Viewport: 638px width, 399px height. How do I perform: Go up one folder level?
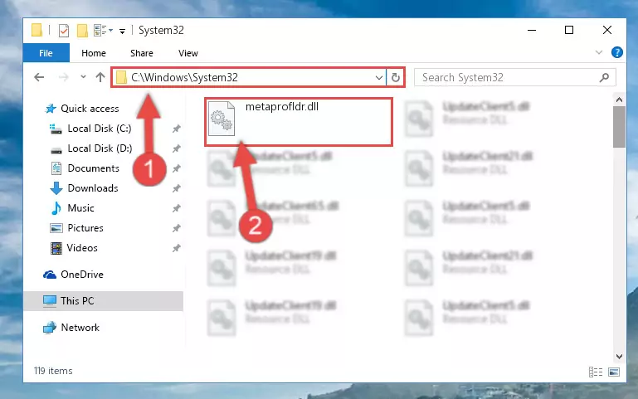coord(100,77)
